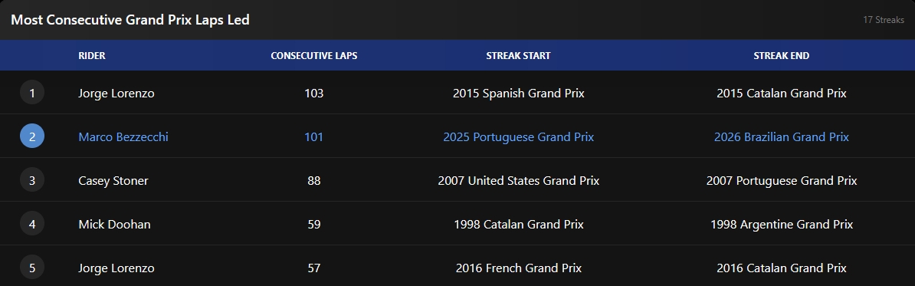Click the rank 5 circle badge

[32, 268]
